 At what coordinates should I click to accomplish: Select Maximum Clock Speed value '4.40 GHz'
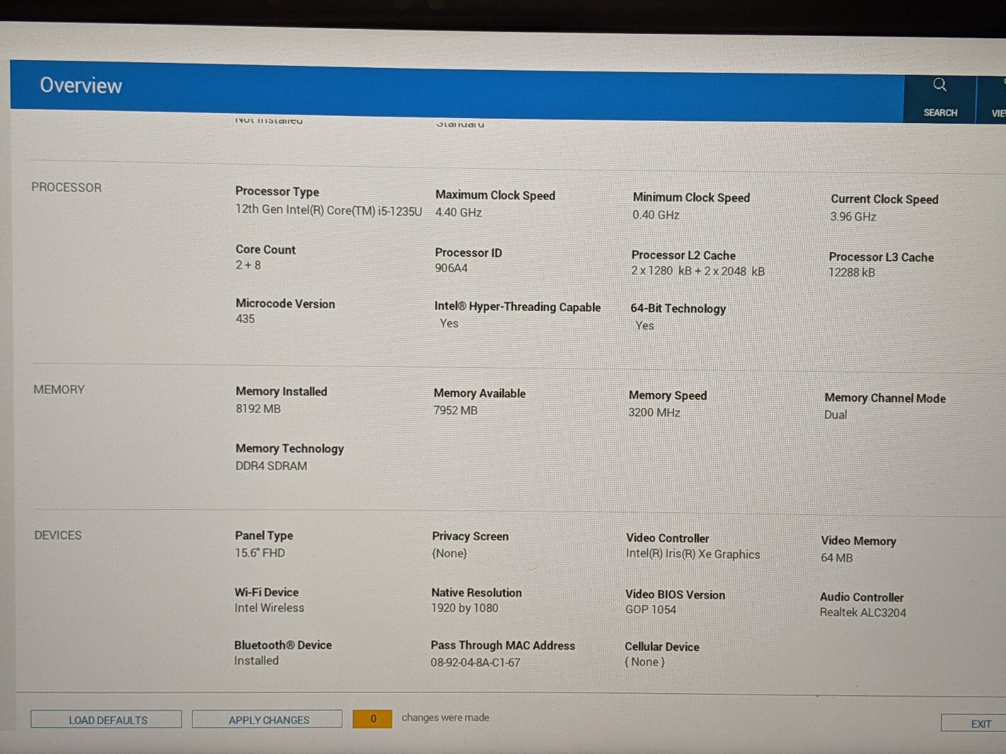[458, 212]
